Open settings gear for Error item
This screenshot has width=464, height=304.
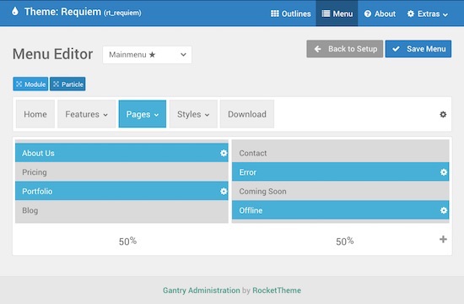[443, 172]
